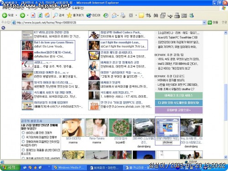Open the screenshot thumbnail by ohclever
Screen dimensions: 228x171
[x=167, y=128]
